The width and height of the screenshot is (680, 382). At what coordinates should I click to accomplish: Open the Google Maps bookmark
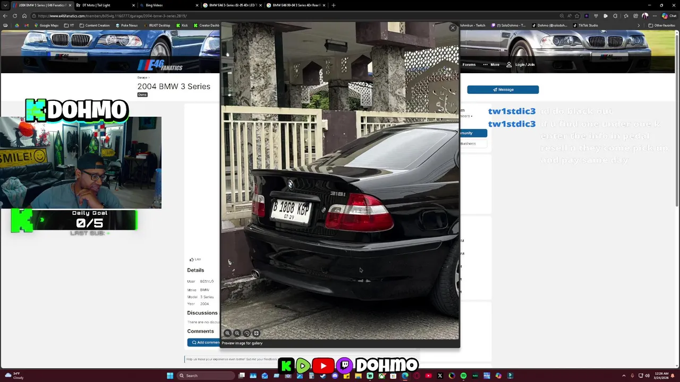coord(46,25)
